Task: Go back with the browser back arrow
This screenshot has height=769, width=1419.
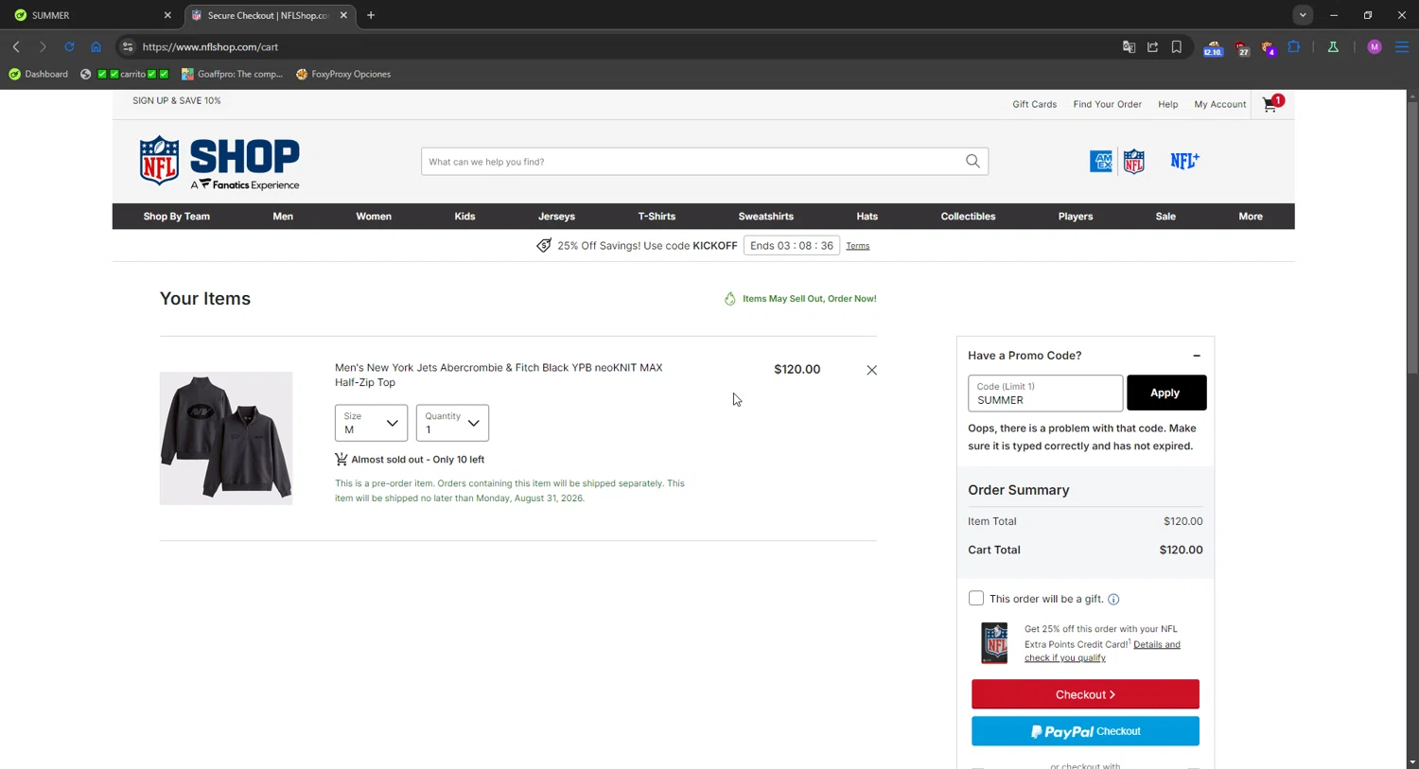Action: point(16,46)
